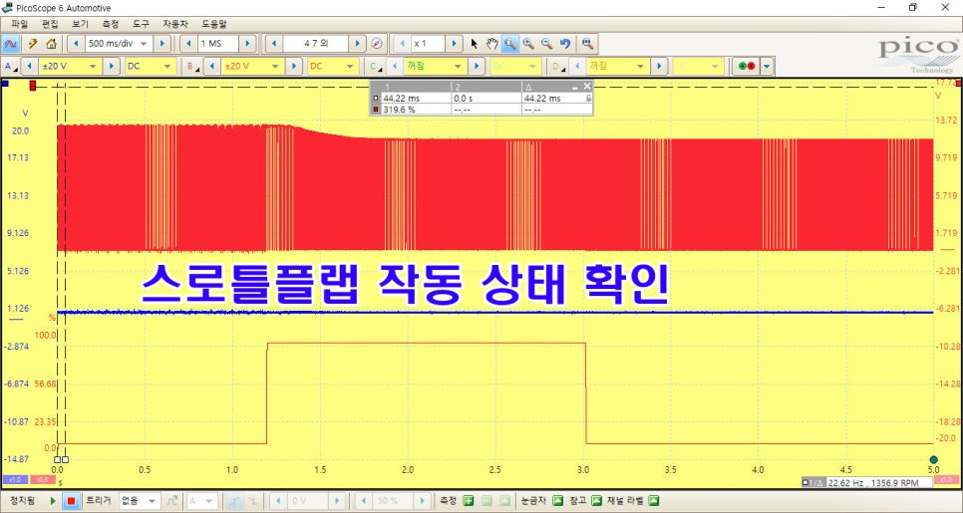Click the red-green channel indicator button
Viewport: 963px width, 513px height.
pyautogui.click(x=747, y=67)
